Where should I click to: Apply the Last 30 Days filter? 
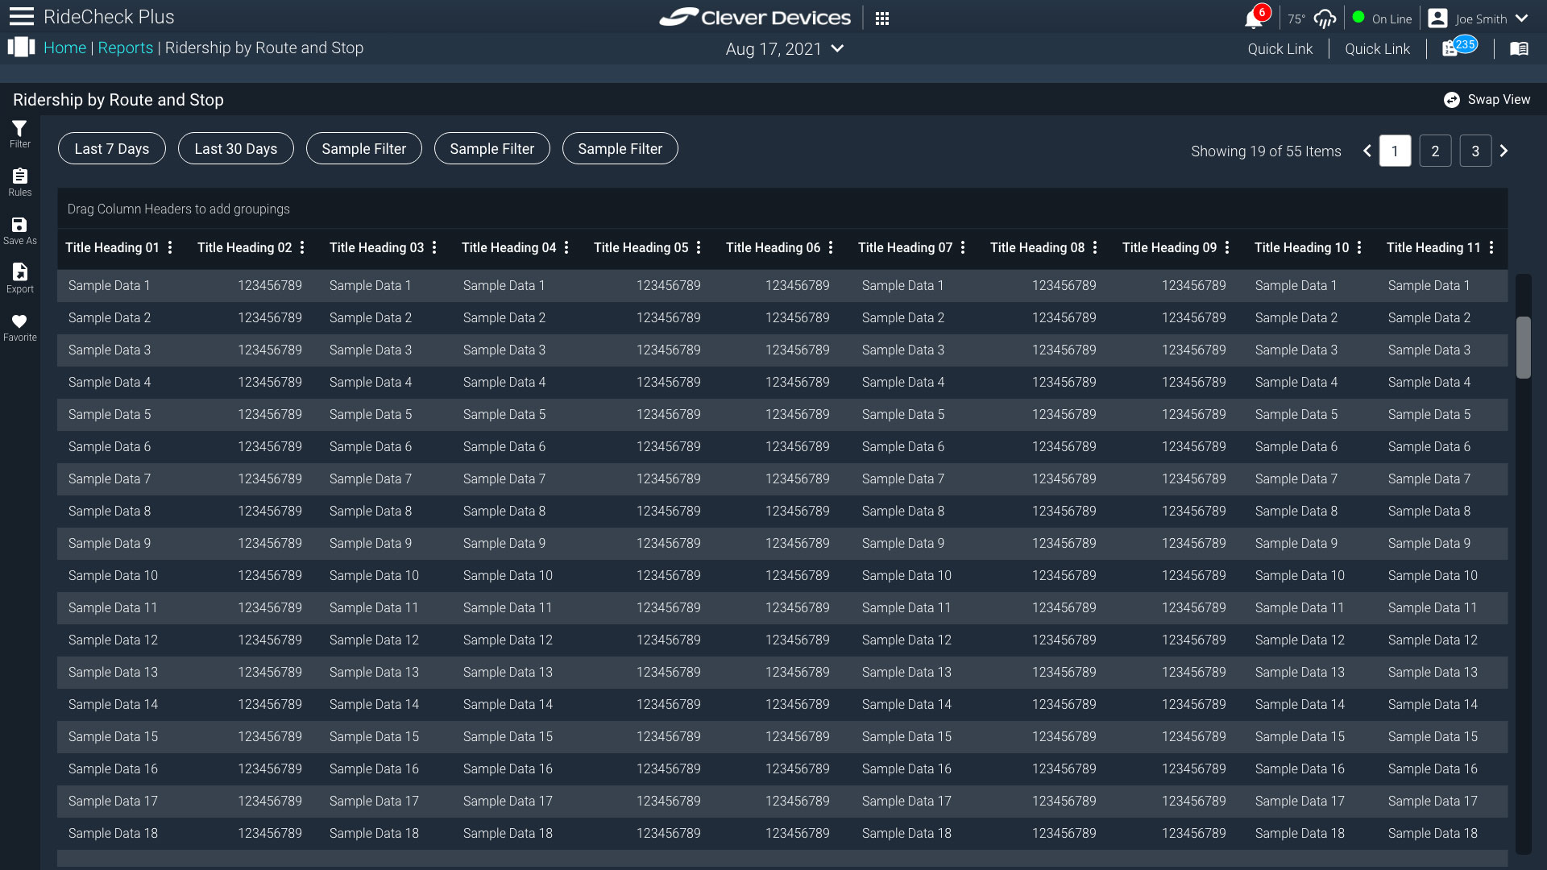[236, 148]
